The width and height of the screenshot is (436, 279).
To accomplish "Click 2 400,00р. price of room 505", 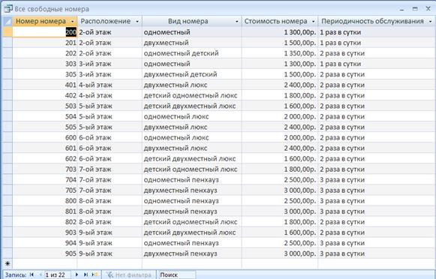I will 280,127.
